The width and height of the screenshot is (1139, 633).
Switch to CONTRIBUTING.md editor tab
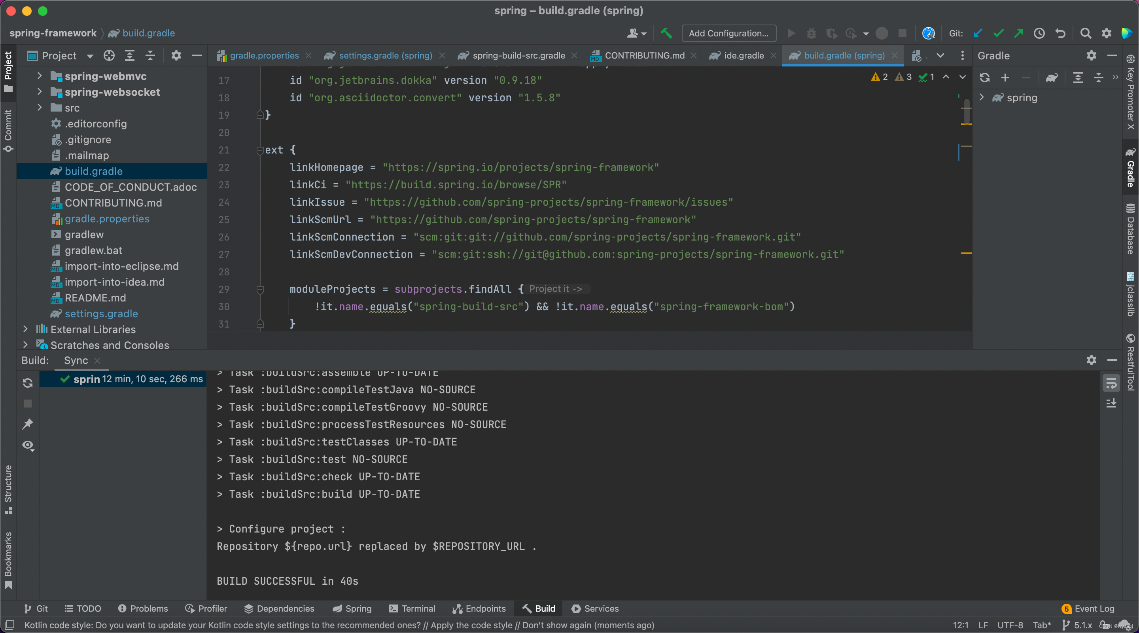[x=644, y=55]
